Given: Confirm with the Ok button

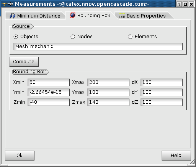Looking at the screenshot, I should pos(20,156).
